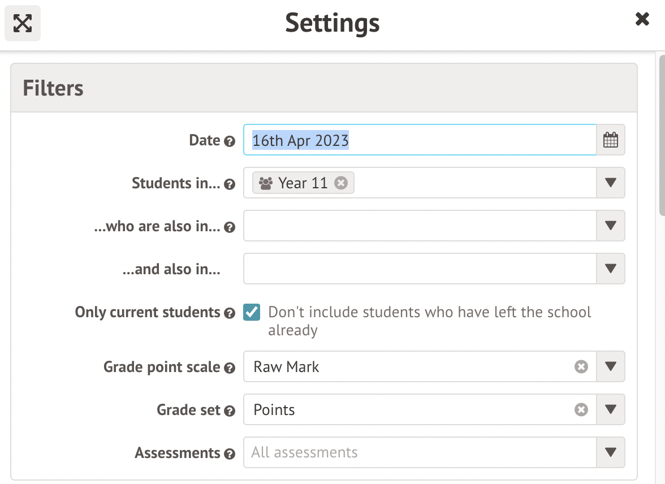Click the help icon beside Assessments
This screenshot has height=484, width=665.
[x=229, y=454]
